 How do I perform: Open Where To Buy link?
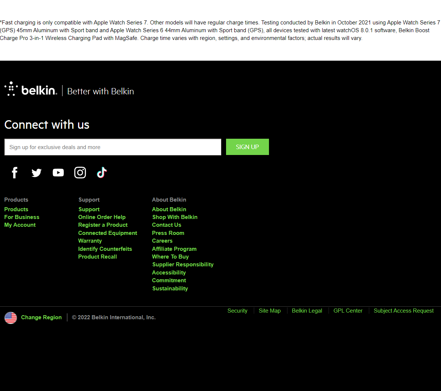[170, 257]
